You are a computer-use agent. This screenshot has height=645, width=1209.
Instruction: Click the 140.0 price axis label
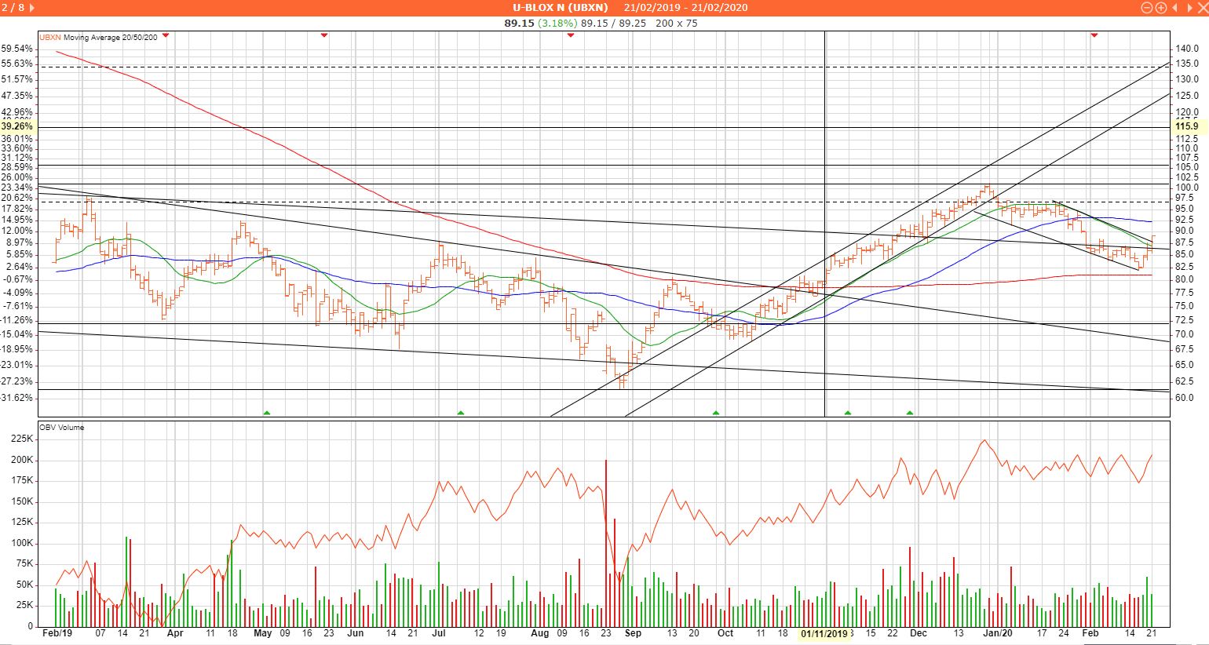click(1186, 49)
